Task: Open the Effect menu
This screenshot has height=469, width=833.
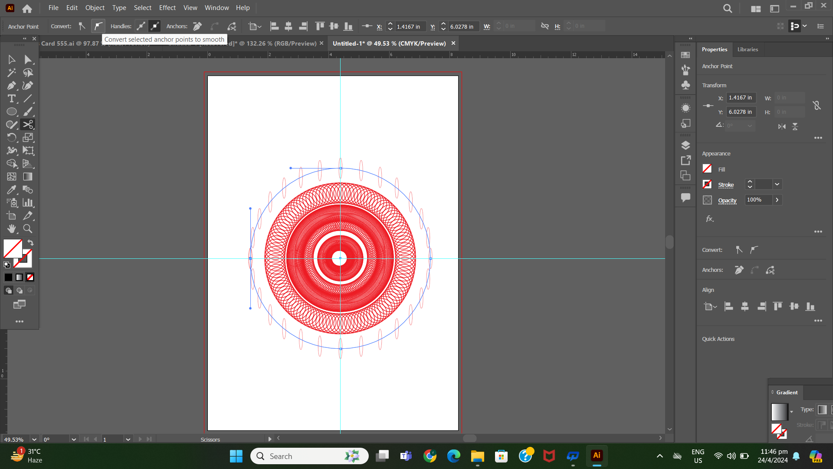Action: pyautogui.click(x=167, y=8)
